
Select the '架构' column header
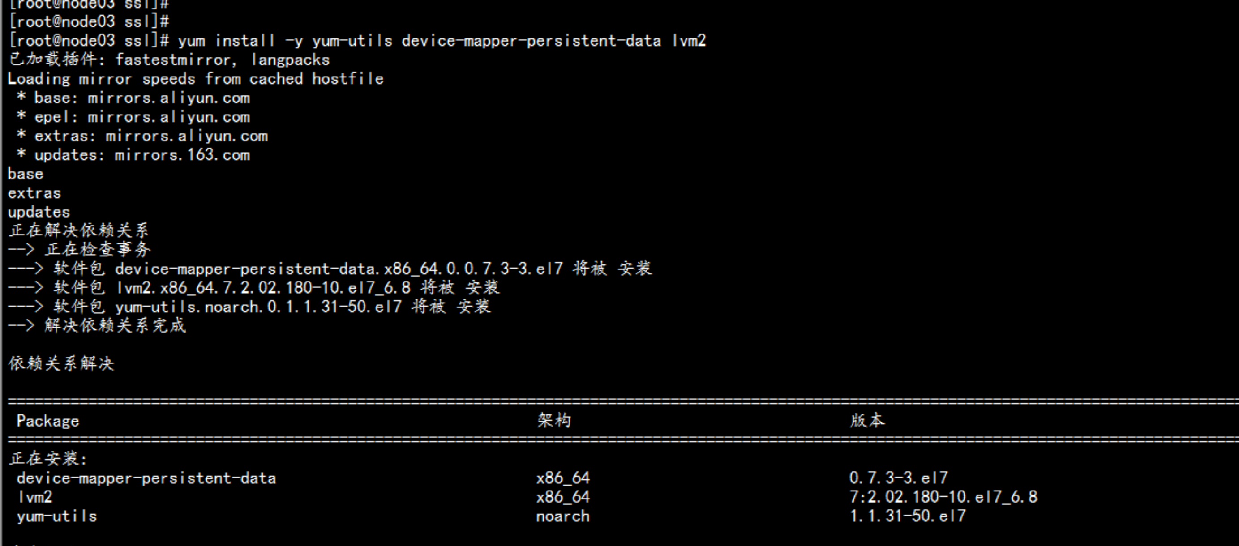554,421
